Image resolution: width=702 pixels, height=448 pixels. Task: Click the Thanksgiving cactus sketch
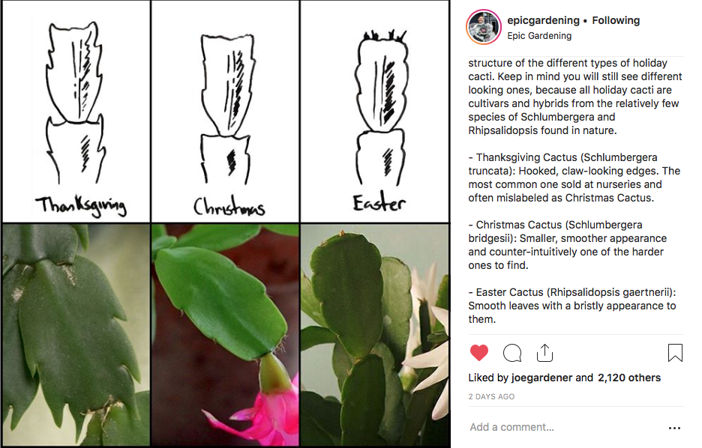[76, 111]
